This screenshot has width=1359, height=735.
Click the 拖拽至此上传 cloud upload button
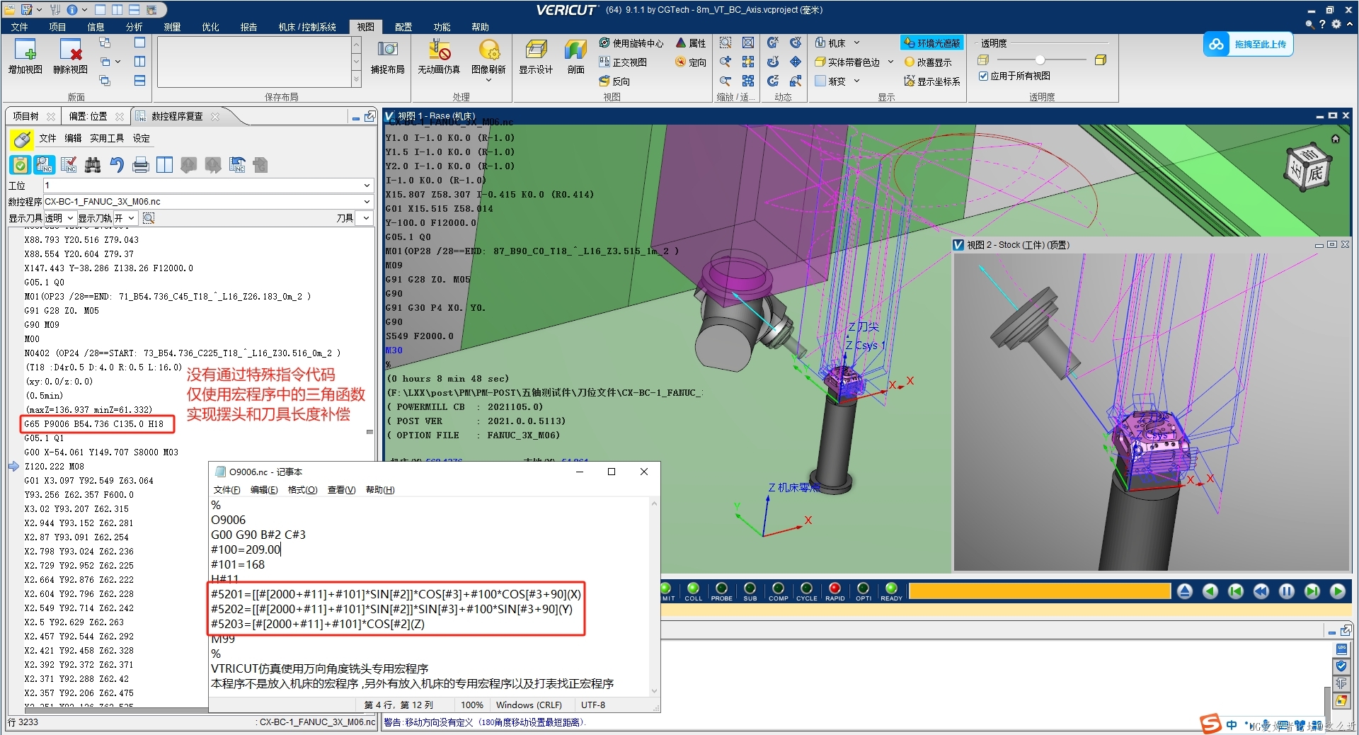tap(1249, 44)
